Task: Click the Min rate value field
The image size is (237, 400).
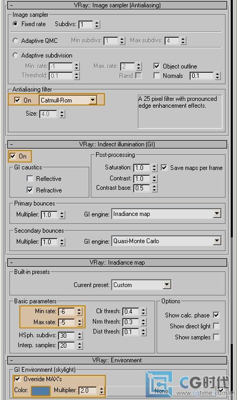Action: point(67,312)
